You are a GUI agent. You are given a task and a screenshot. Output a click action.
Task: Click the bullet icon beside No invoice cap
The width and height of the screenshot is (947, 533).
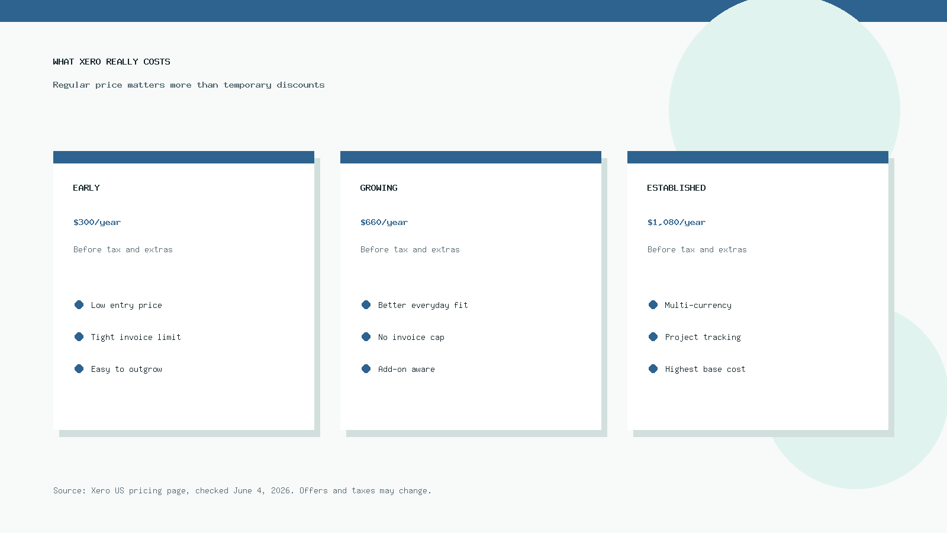pyautogui.click(x=366, y=337)
